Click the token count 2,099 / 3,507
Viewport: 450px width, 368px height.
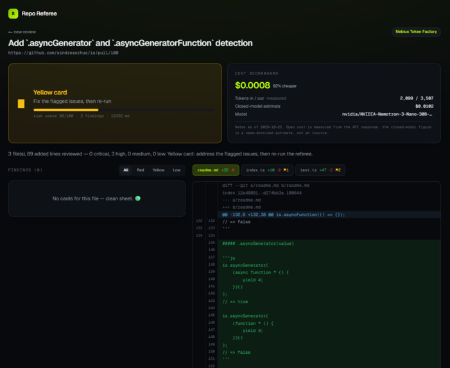417,98
